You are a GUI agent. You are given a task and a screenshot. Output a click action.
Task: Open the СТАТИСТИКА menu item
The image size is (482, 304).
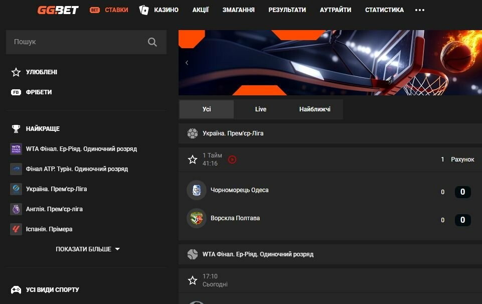[385, 10]
